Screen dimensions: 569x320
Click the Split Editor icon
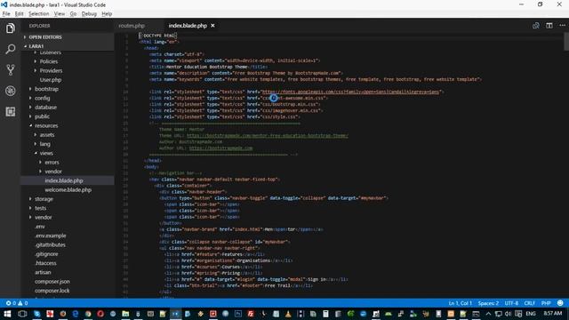coord(549,26)
